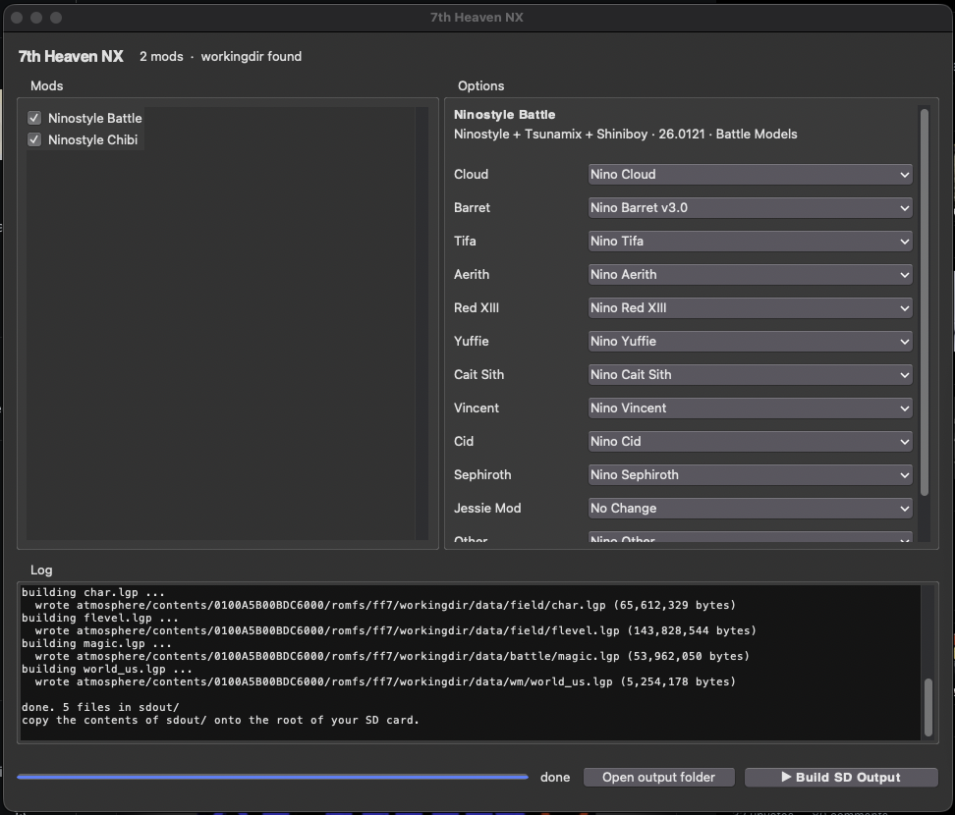The width and height of the screenshot is (955, 815).
Task: Click the 'building char.lgp ...' log line
Action: pos(93,592)
